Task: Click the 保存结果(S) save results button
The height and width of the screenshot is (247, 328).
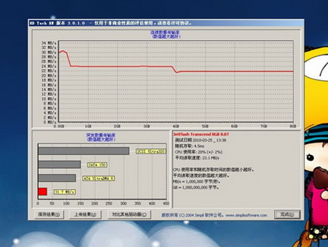Action: (x=49, y=214)
